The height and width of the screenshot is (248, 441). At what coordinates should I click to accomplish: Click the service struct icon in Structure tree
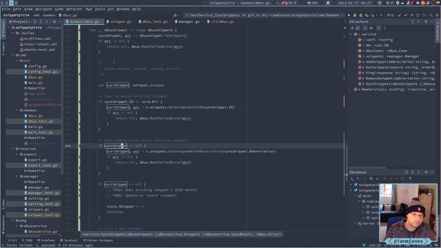356,34
